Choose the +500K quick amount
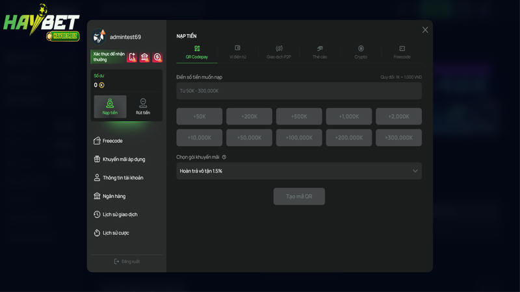The image size is (520, 292). tap(299, 117)
